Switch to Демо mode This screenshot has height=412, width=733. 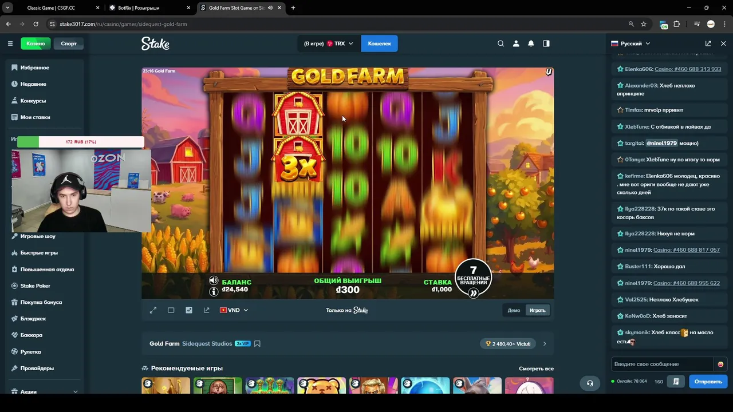pos(514,310)
